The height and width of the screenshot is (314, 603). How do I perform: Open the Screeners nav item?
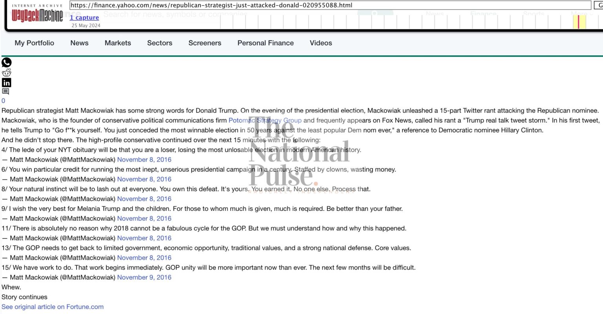pyautogui.click(x=205, y=43)
